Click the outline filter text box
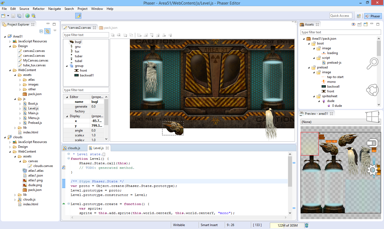 pos(86,35)
